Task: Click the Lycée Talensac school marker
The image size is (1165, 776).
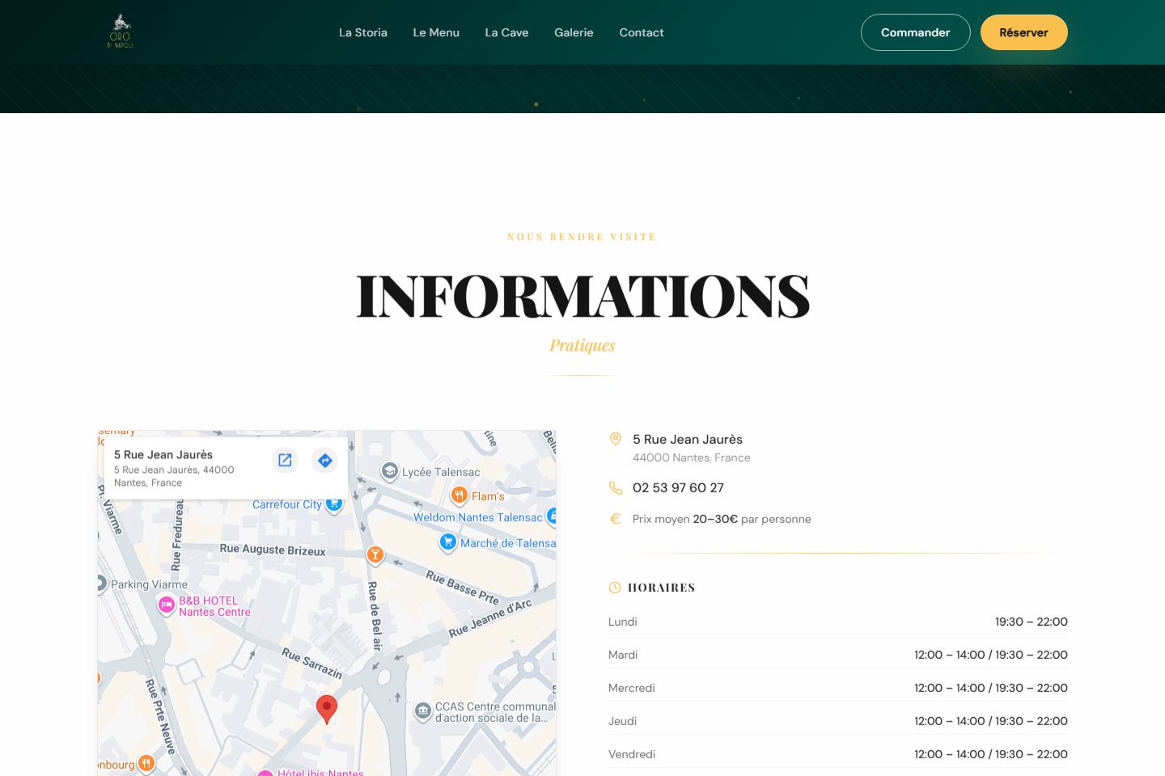Action: (390, 471)
